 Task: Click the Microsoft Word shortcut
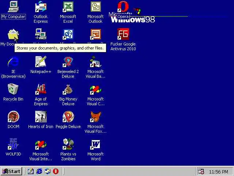95,144
